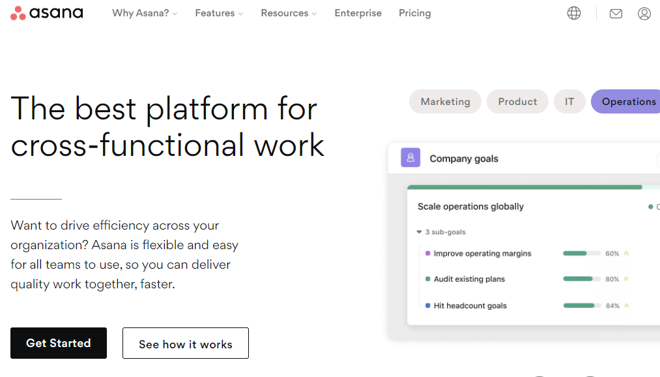Click the 60% value

point(612,254)
